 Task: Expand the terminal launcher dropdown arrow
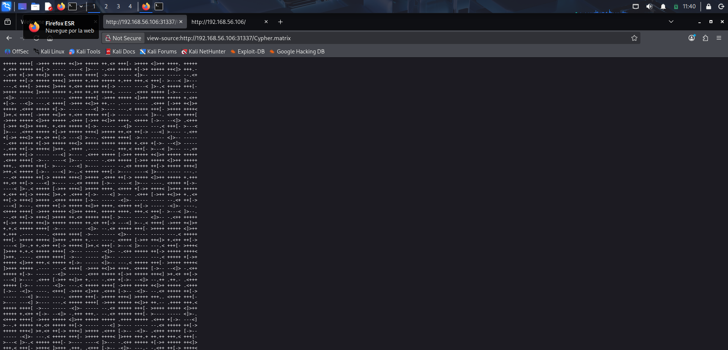tap(81, 6)
